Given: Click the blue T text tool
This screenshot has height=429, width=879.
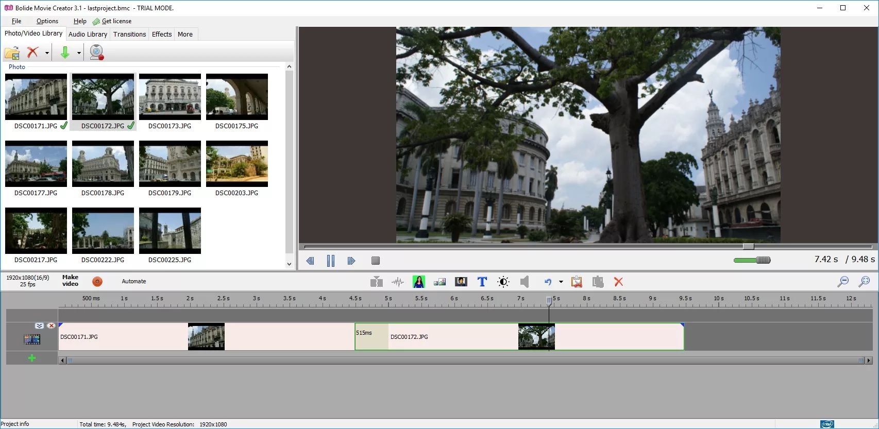Looking at the screenshot, I should [482, 282].
